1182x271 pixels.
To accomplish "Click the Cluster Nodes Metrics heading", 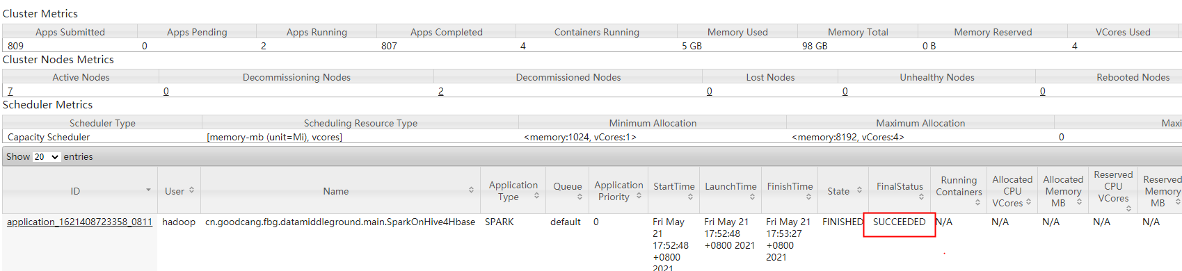I will coord(58,60).
